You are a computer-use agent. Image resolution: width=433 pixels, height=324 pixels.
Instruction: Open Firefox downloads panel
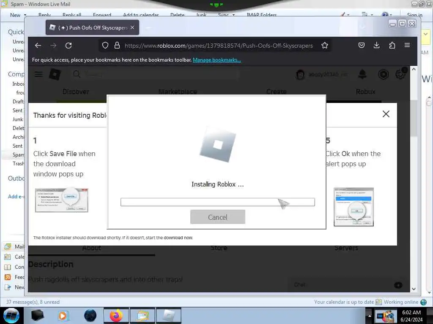[376, 45]
